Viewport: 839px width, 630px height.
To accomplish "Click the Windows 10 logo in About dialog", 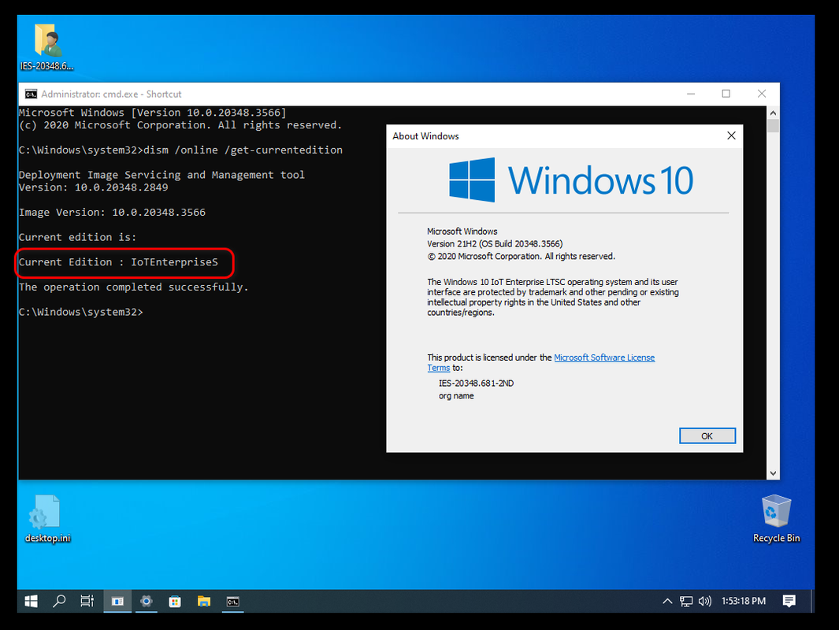I will (x=570, y=180).
